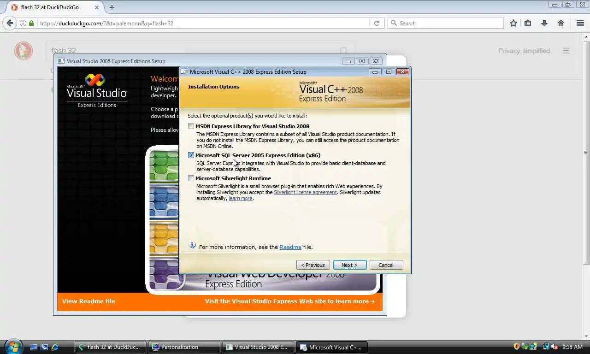Click the network tray icon

(546, 347)
